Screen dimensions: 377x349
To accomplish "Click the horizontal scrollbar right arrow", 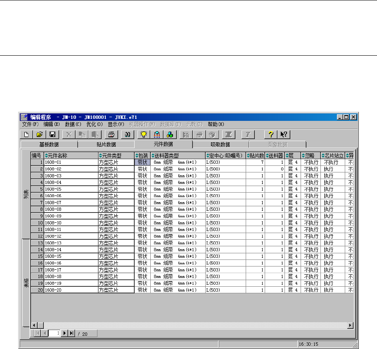I will pyautogui.click(x=350, y=325).
